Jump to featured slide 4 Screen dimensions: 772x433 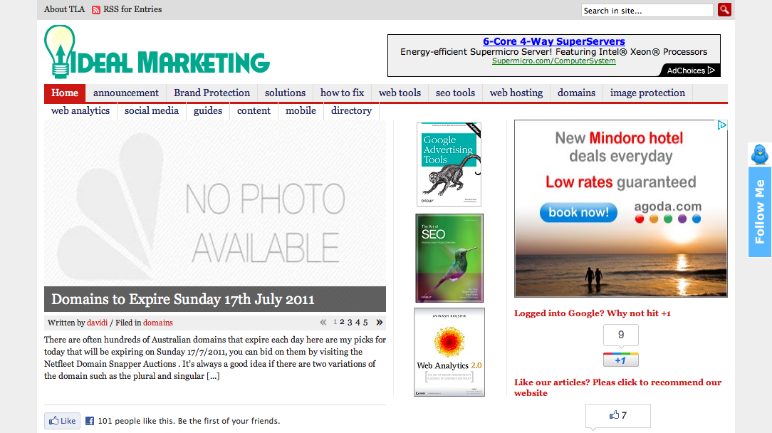point(358,322)
